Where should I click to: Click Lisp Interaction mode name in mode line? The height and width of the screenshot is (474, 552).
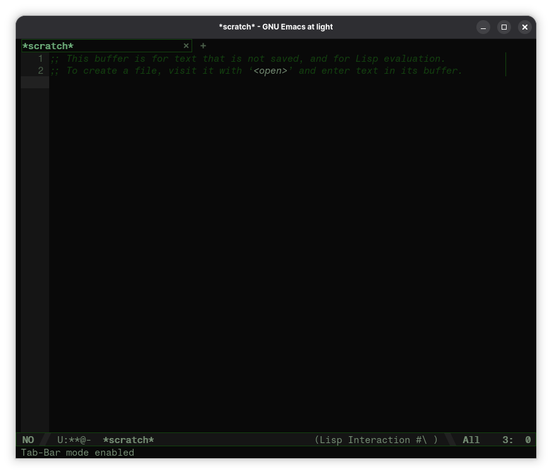[365, 440]
